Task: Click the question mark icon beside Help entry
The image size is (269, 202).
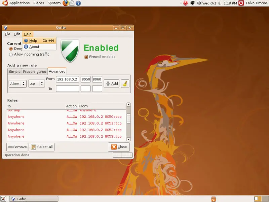Action: [x=26, y=40]
